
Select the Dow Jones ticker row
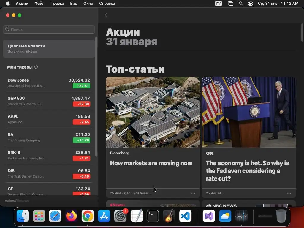[49, 83]
